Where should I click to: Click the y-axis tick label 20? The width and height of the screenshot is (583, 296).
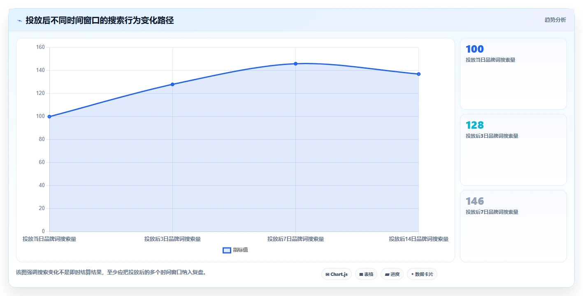click(42, 208)
